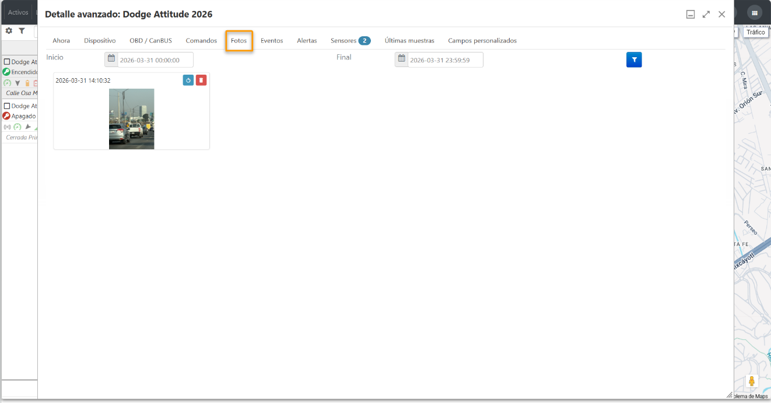Screen dimensions: 771x403
Task: Click the signal icon in the Apagado vehicle row
Action: 8,127
